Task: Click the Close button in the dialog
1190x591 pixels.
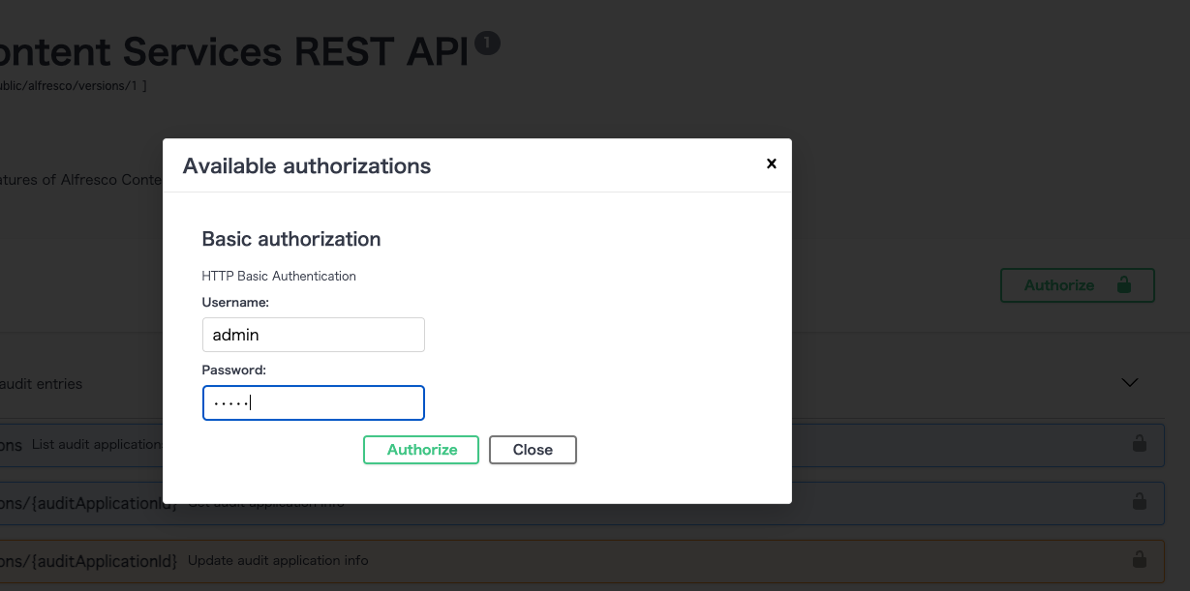Action: click(533, 449)
